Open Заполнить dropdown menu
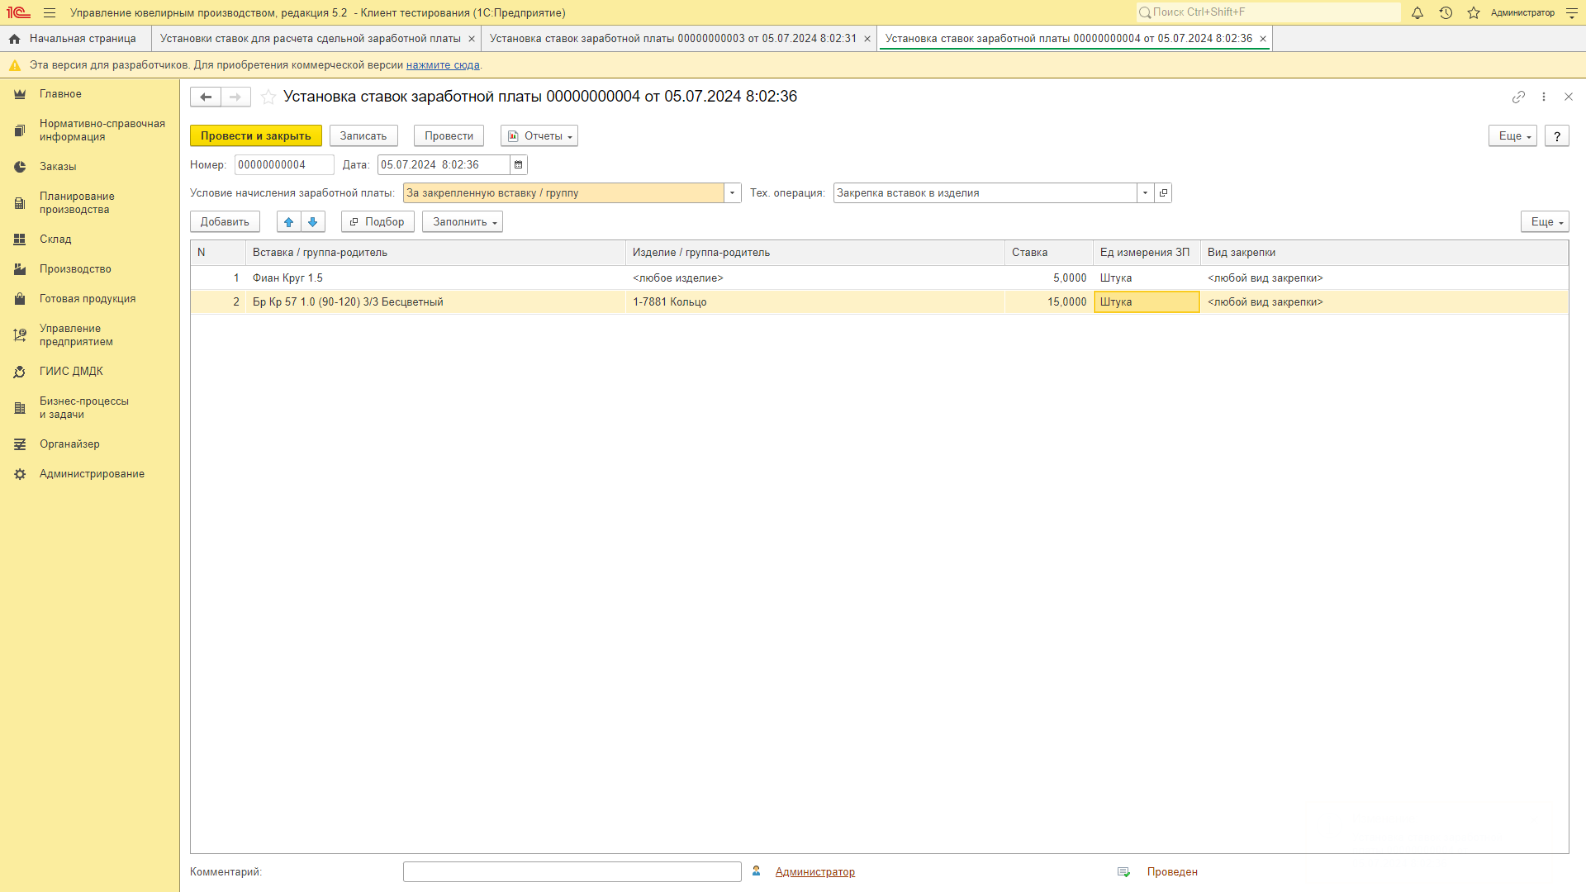Viewport: 1586px width, 892px height. (463, 222)
